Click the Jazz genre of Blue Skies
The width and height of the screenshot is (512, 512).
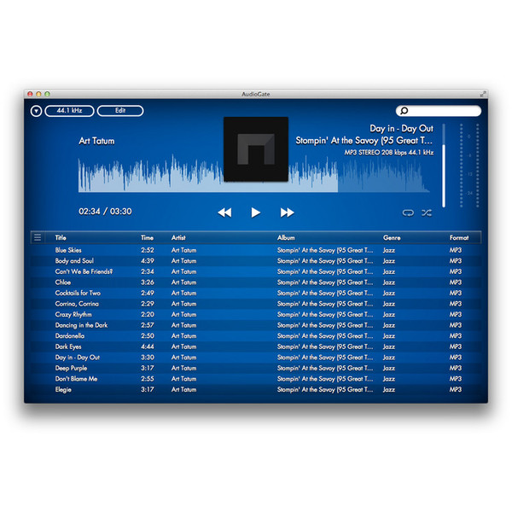[389, 250]
